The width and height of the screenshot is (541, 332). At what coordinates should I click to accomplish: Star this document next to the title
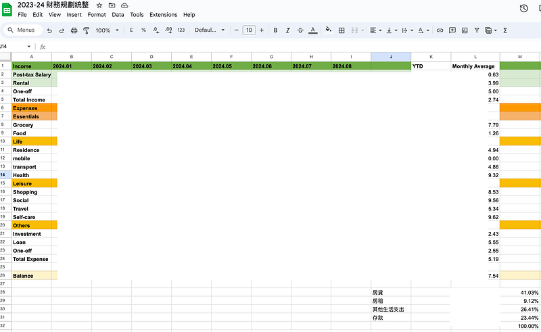point(99,5)
